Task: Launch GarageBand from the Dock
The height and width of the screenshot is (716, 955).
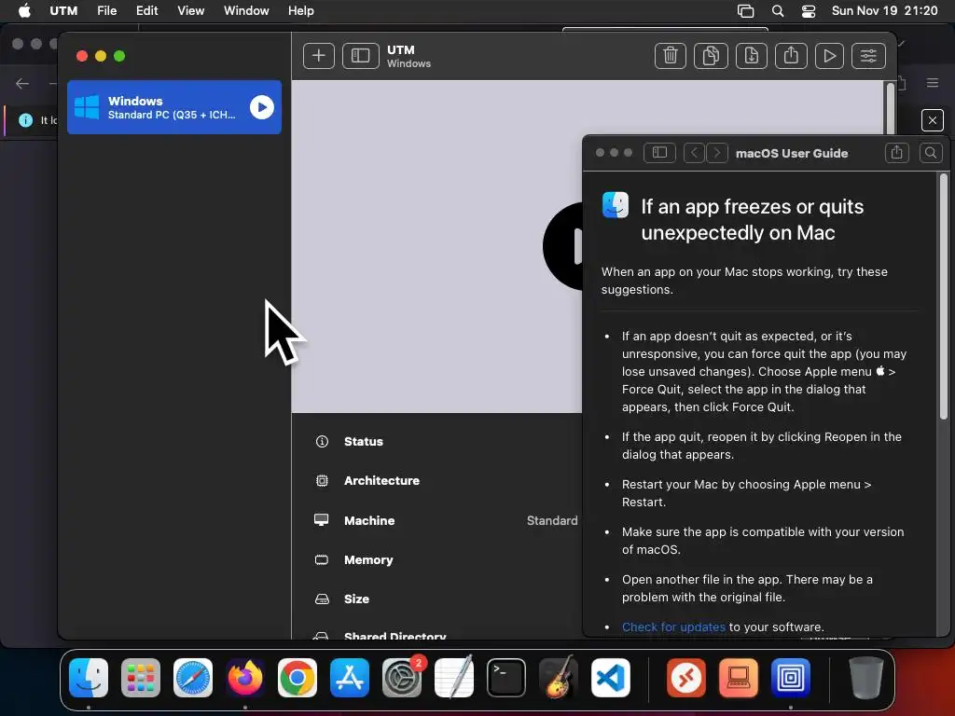Action: 559,678
